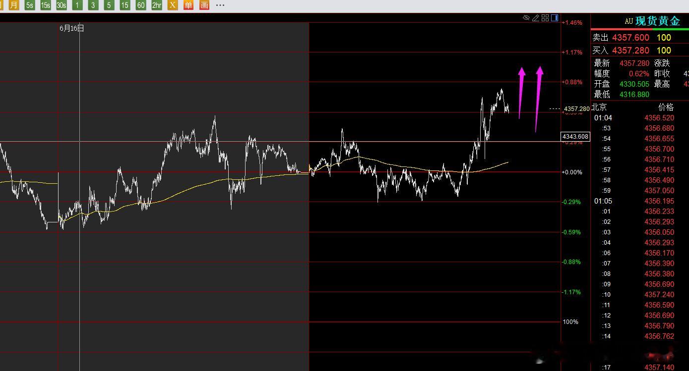Click the 4357.280 current price marker
The height and width of the screenshot is (371, 689).
tap(576, 108)
